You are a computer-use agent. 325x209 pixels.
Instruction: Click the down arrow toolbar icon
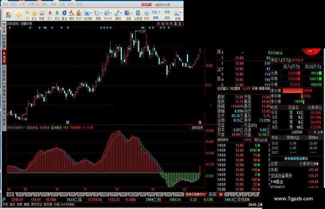[27, 18]
